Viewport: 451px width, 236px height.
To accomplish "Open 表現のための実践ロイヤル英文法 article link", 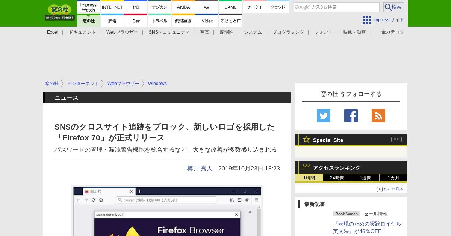I will pos(367,227).
